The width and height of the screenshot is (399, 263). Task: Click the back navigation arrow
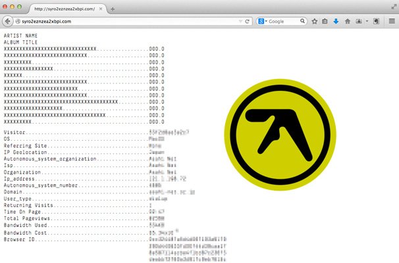(x=7, y=21)
